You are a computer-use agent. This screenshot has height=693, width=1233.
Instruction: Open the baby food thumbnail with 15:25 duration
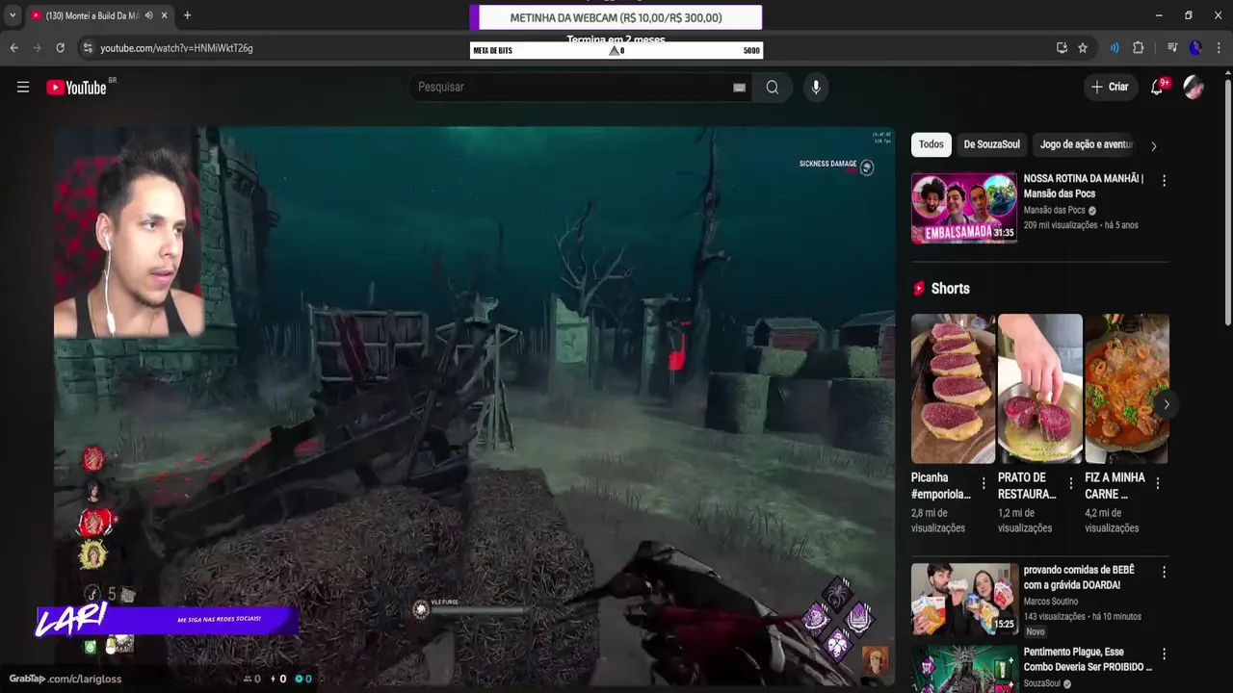[964, 599]
